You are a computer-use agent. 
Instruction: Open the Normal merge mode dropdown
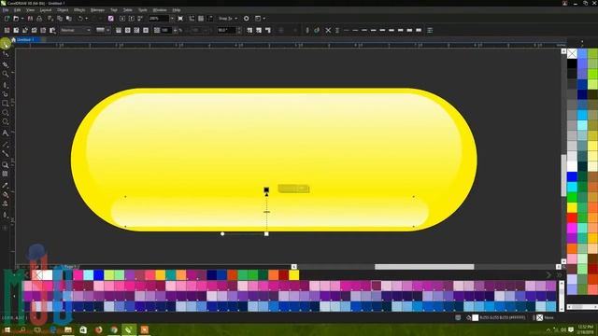coord(76,30)
